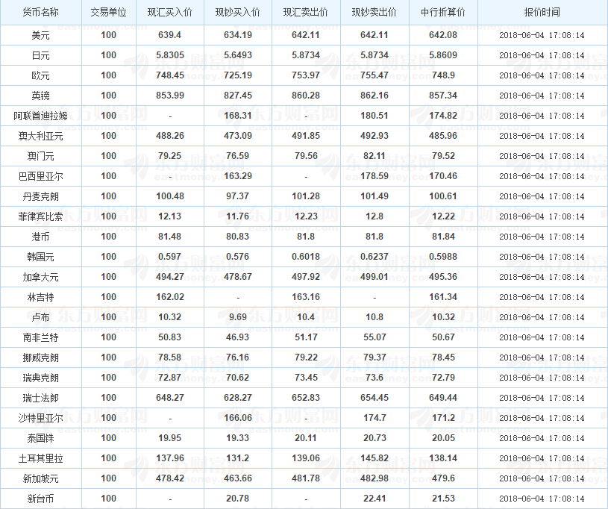
Task: Select the 韩国元 currency name
Action: click(x=41, y=257)
